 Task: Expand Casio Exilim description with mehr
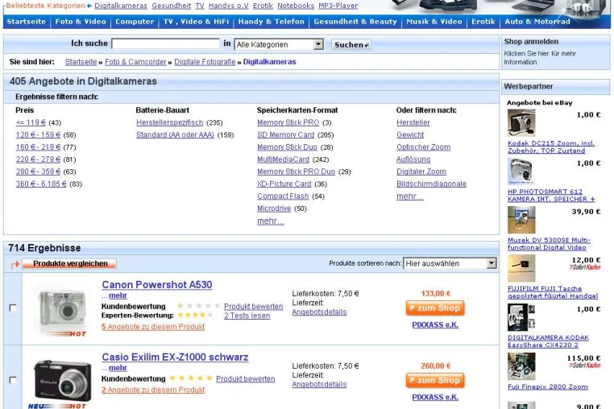pyautogui.click(x=118, y=368)
